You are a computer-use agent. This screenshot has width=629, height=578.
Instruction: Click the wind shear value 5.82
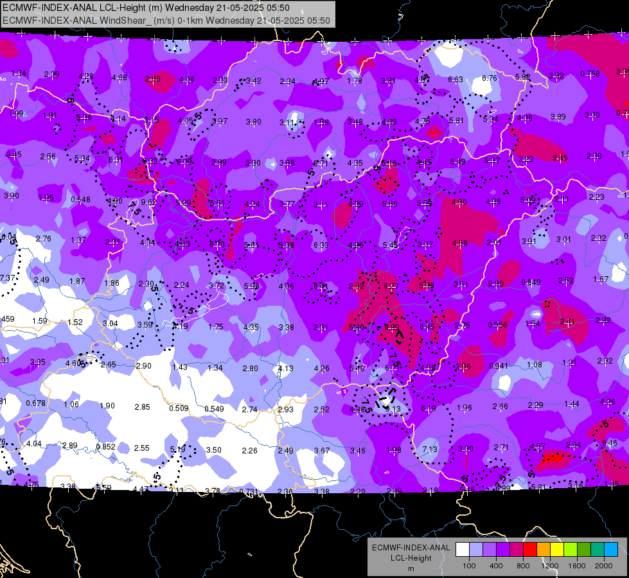click(x=523, y=76)
